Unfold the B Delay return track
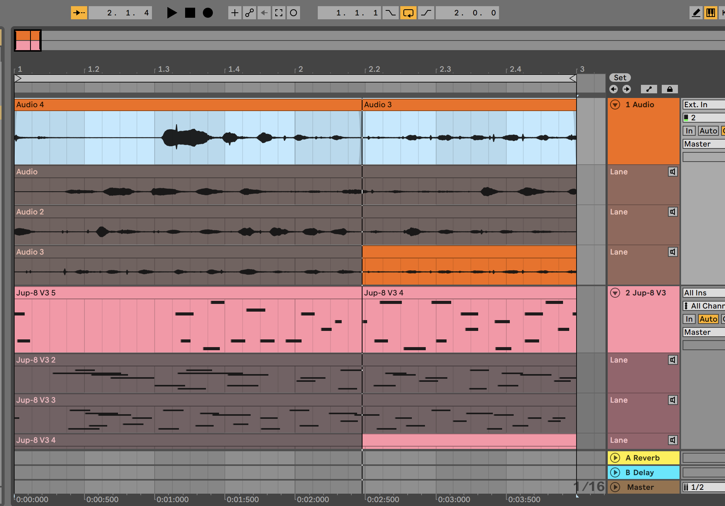Image resolution: width=725 pixels, height=506 pixels. pyautogui.click(x=615, y=472)
